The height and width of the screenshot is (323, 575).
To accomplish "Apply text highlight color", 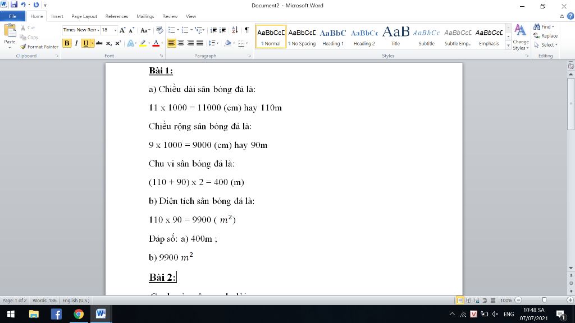I will point(143,43).
